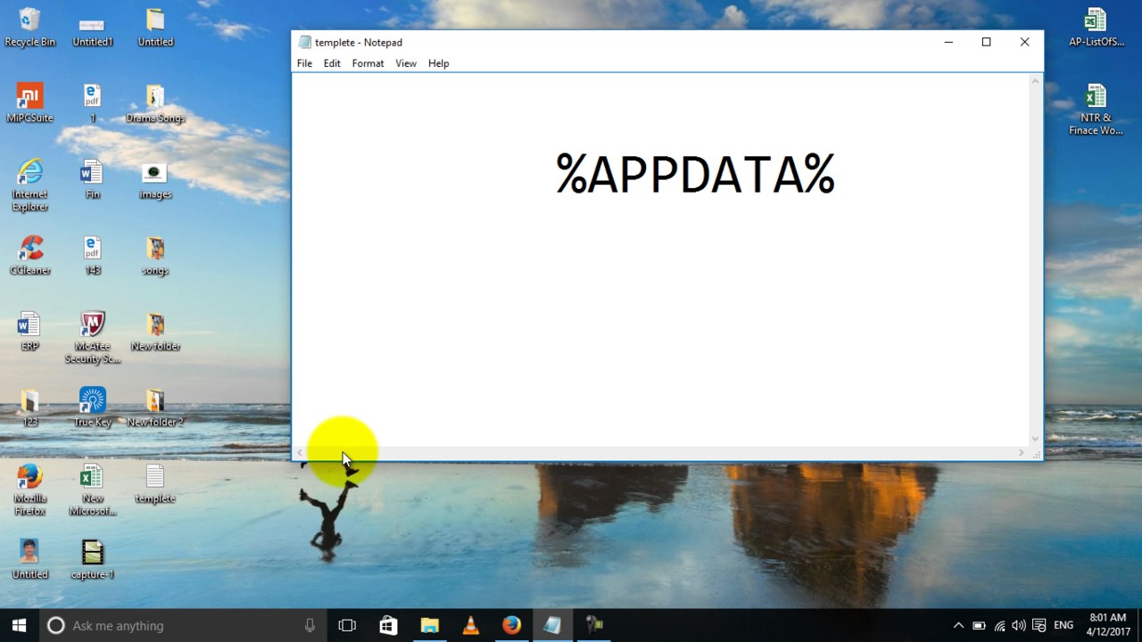Select the capture-1 desktop file
The image size is (1142, 642).
[x=93, y=560]
